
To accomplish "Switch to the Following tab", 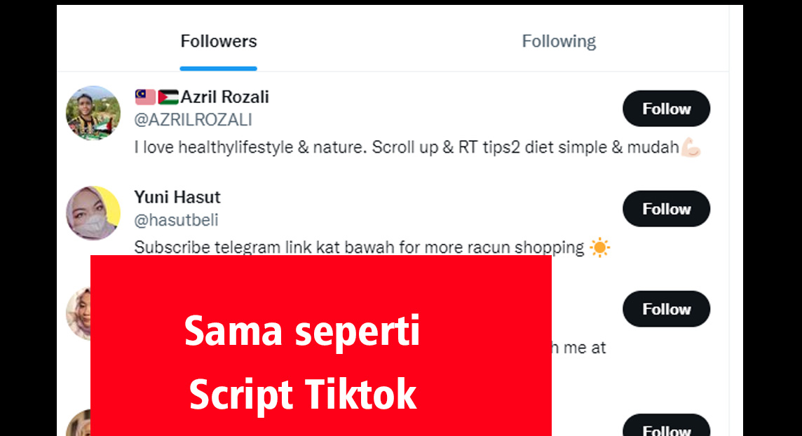I will coord(559,41).
